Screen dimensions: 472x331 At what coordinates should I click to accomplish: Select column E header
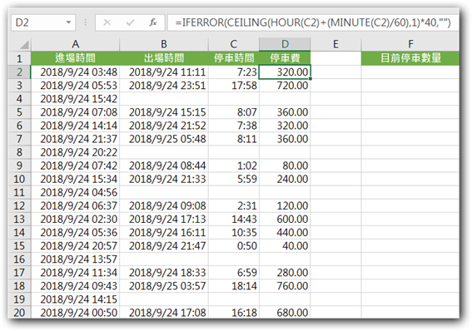[335, 44]
